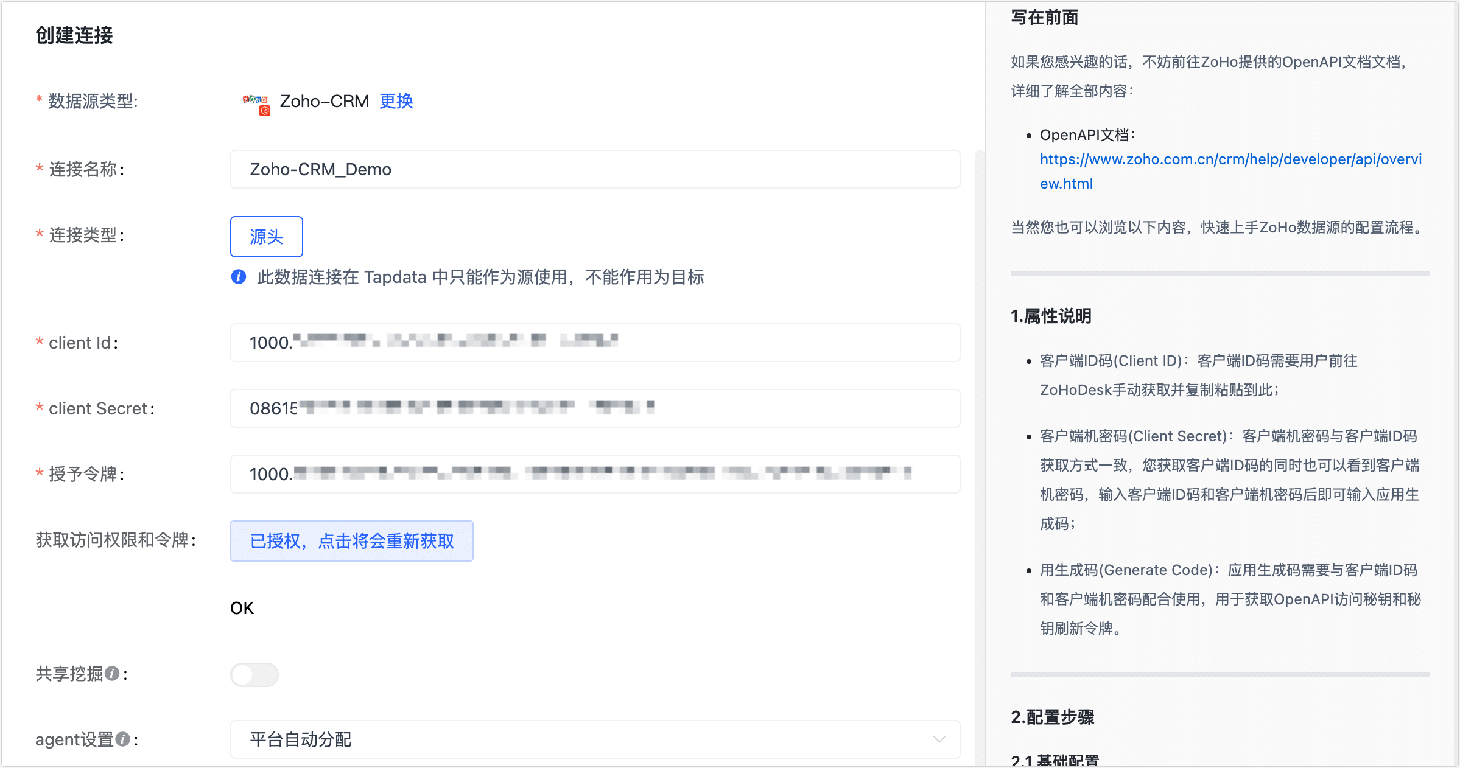Click the 已授权，点击将会重新获取 button
This screenshot has height=768, width=1460.
(x=352, y=541)
